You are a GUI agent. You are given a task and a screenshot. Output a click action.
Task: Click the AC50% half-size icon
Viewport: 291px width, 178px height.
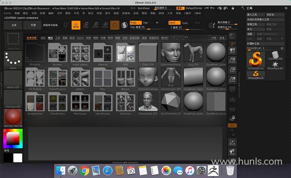(232, 79)
